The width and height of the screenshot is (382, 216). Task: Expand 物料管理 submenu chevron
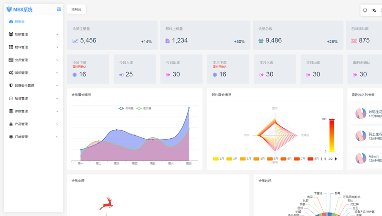tap(57, 47)
